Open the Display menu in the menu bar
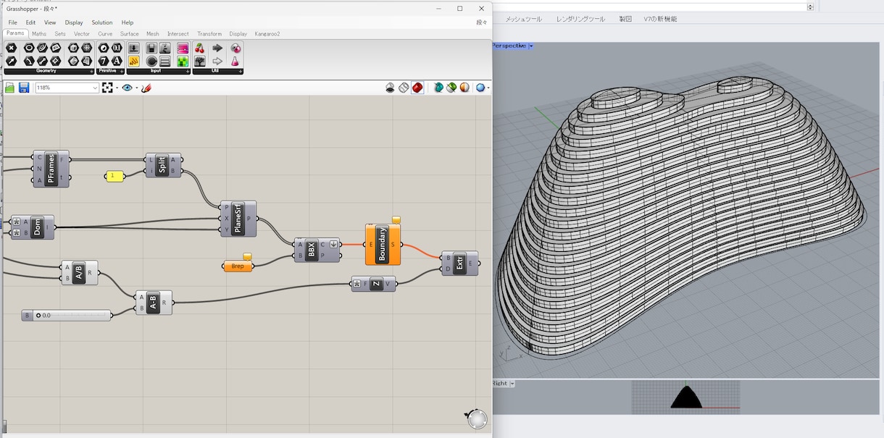The height and width of the screenshot is (438, 884). point(74,22)
